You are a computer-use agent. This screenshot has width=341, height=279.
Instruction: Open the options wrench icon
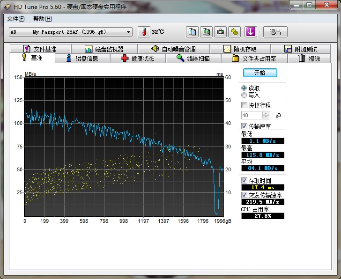234,32
